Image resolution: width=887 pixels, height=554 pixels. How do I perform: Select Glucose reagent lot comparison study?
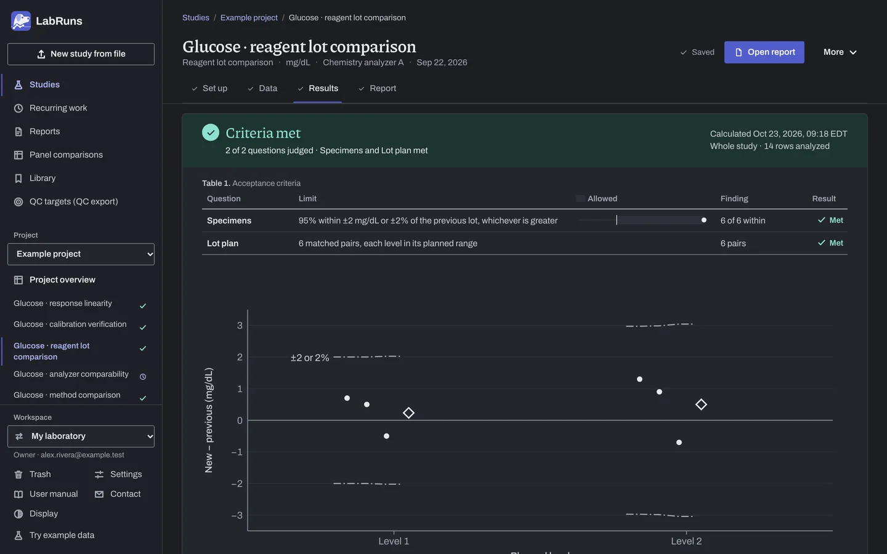click(81, 351)
